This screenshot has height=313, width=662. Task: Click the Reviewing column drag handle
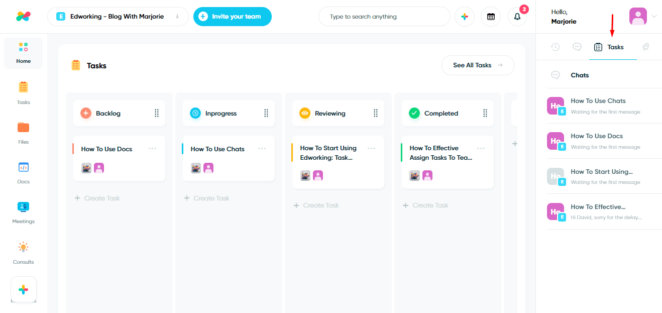click(x=376, y=113)
